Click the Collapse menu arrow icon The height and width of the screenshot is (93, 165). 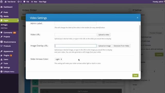pyautogui.click(x=2, y=72)
